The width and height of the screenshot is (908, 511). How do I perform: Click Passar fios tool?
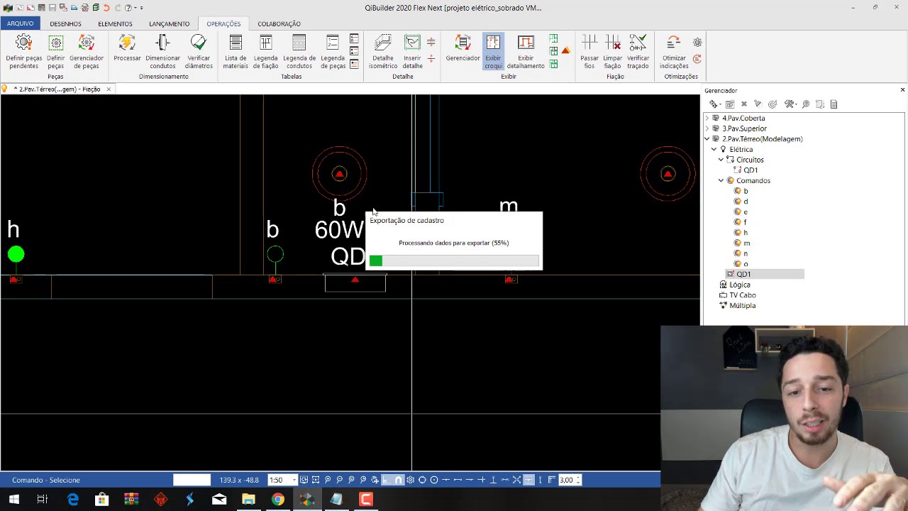click(589, 53)
